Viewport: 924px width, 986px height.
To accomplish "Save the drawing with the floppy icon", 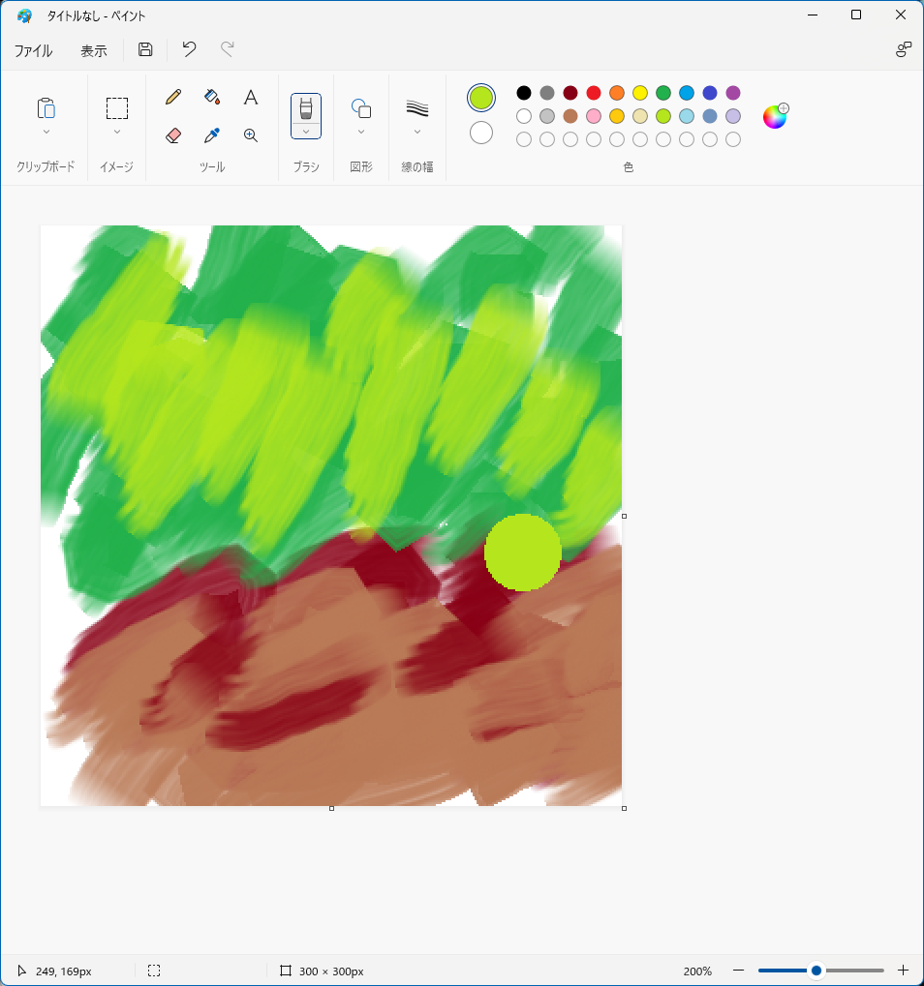I will tap(145, 49).
